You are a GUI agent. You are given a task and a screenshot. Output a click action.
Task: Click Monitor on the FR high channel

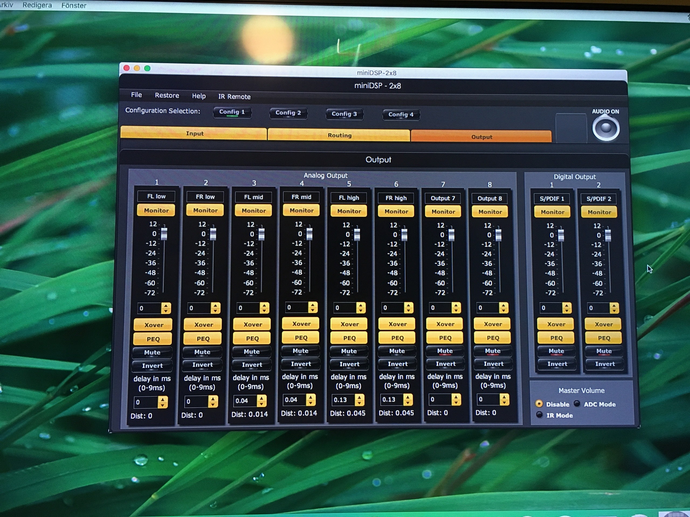click(396, 211)
